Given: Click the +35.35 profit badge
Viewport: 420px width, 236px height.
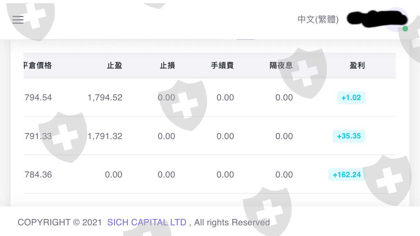Looking at the screenshot, I should click(x=349, y=136).
